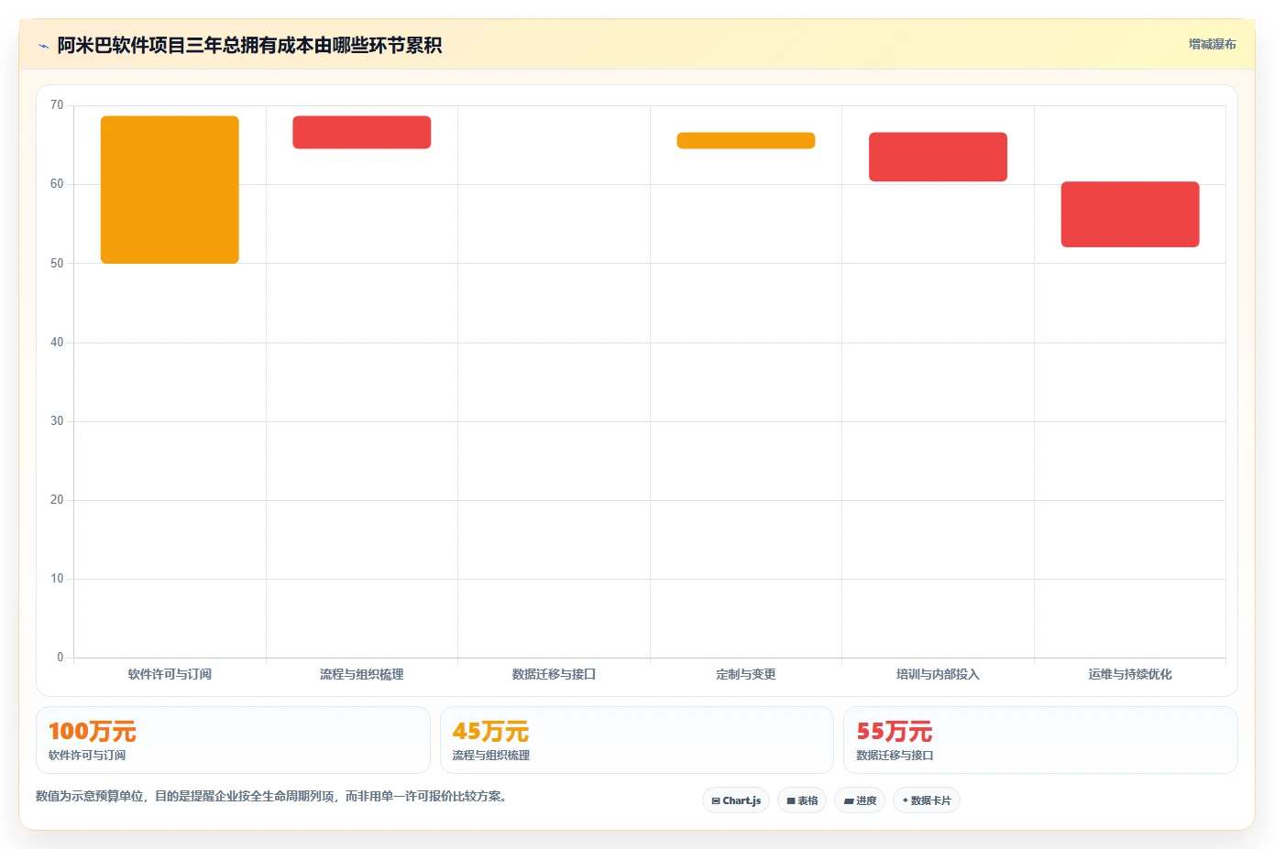Click the y-axis value 0

point(60,658)
